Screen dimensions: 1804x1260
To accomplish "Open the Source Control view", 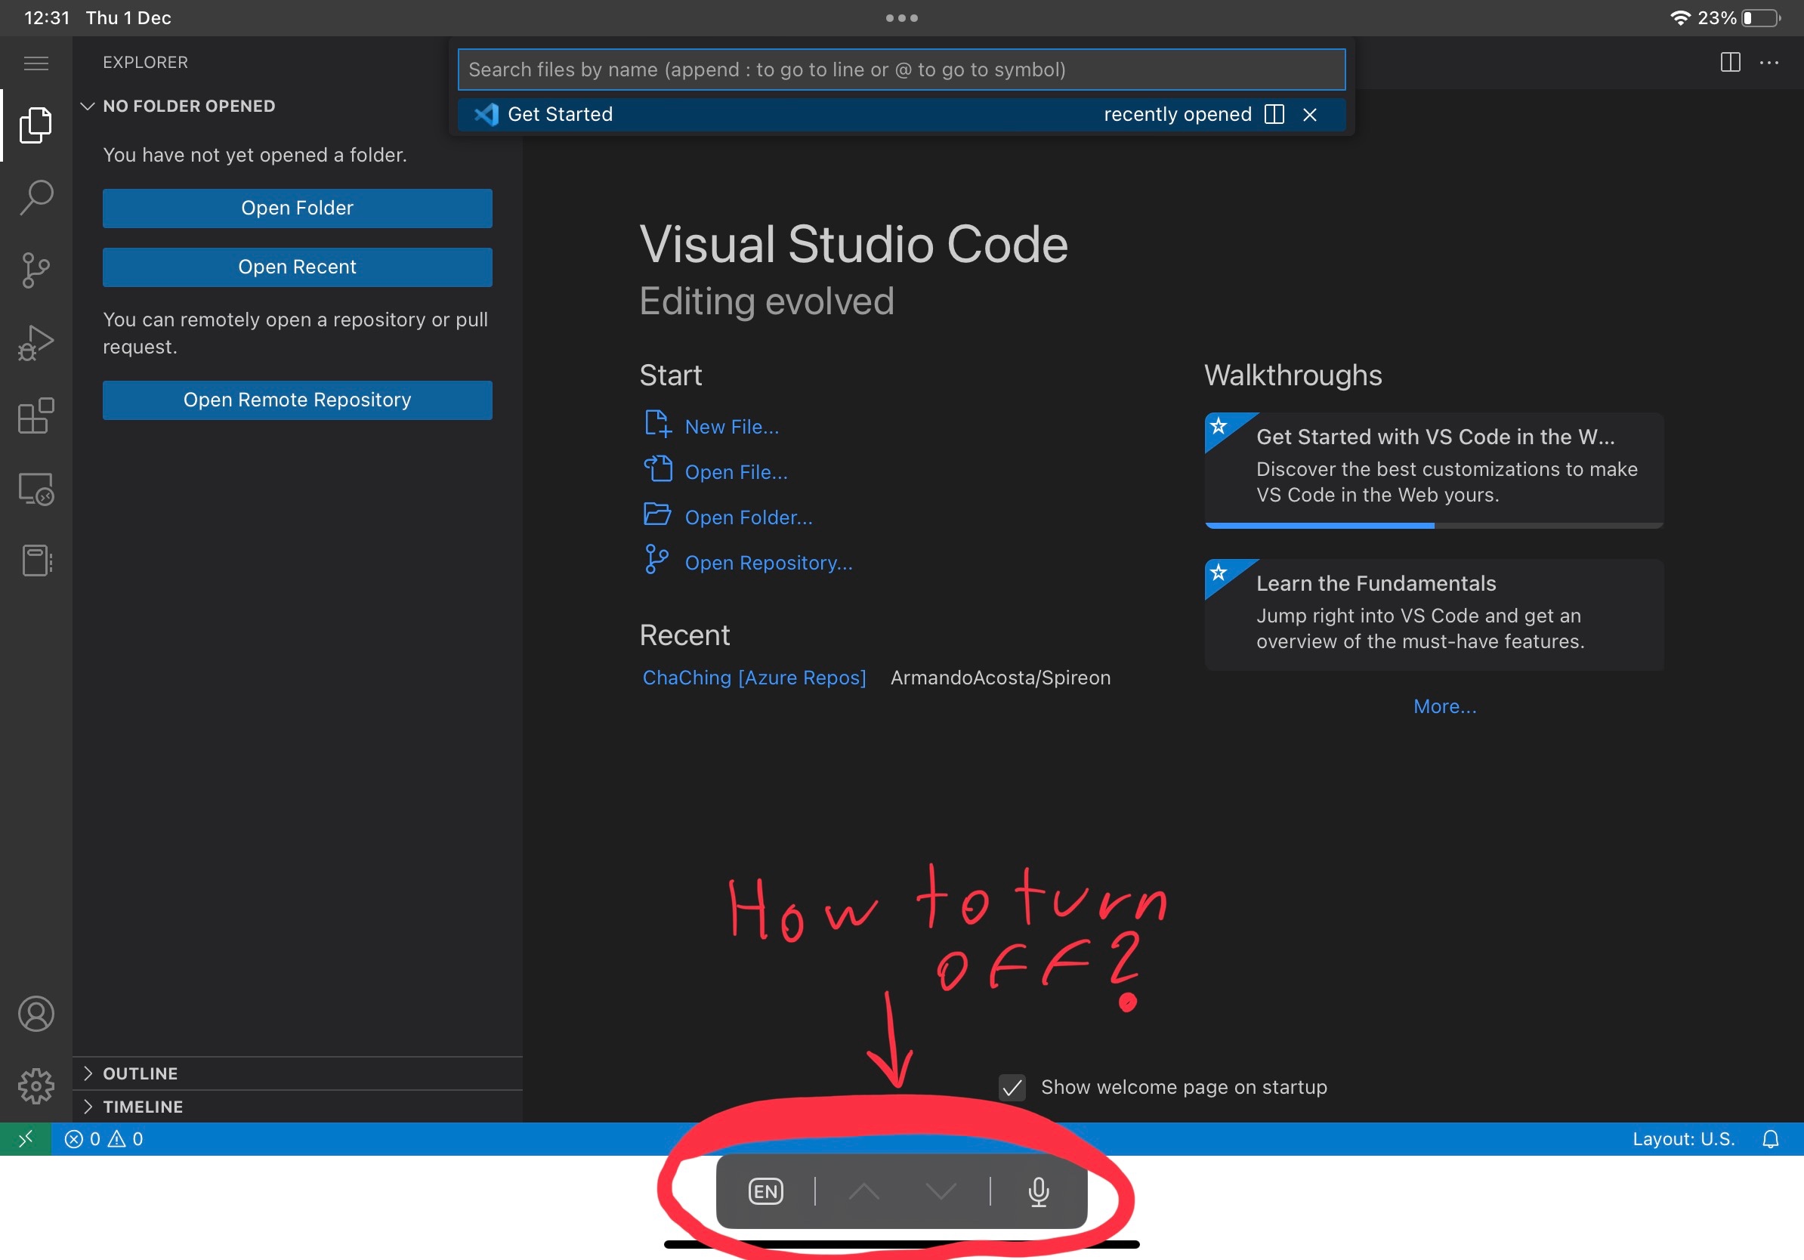I will tap(36, 270).
